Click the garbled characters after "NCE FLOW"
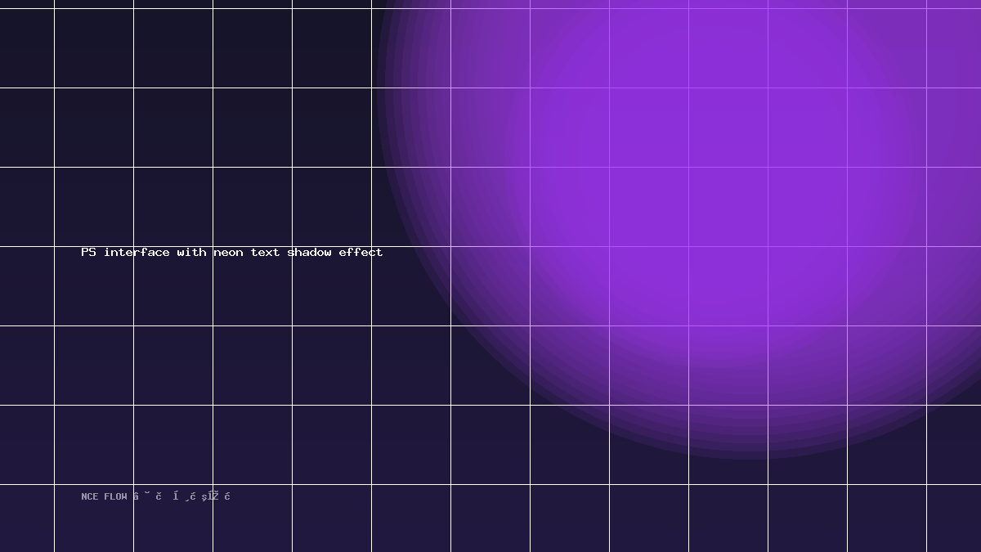The height and width of the screenshot is (552, 981). 181,496
